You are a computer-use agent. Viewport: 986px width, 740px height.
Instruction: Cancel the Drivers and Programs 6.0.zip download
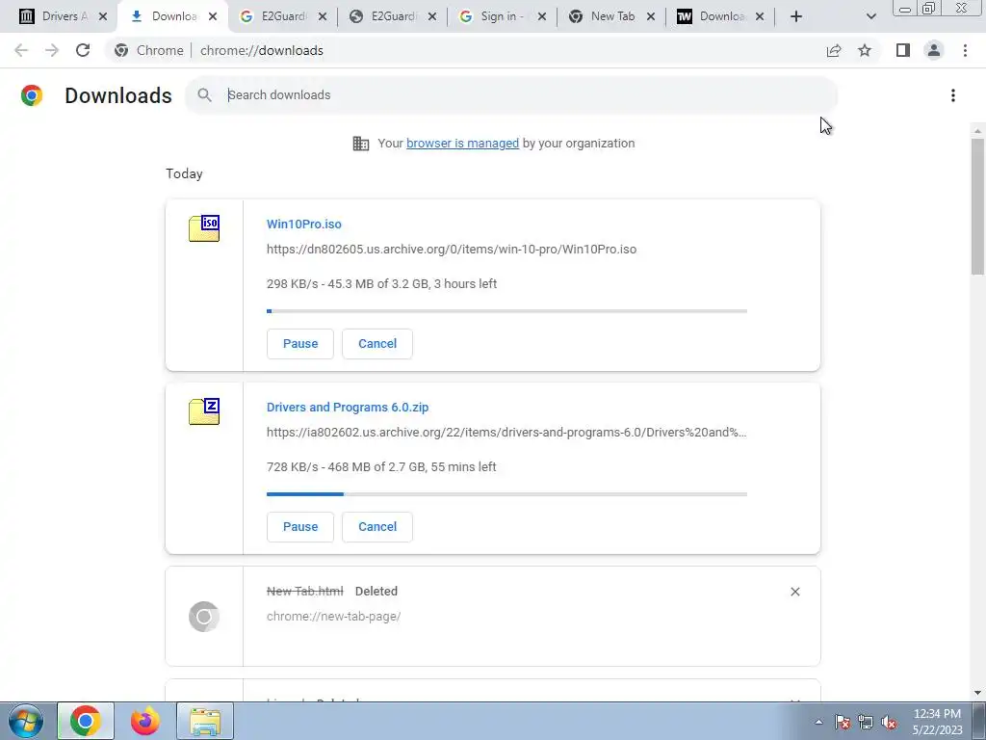377,527
